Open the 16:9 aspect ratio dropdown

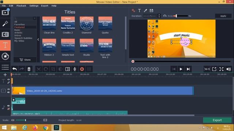[x=207, y=69]
